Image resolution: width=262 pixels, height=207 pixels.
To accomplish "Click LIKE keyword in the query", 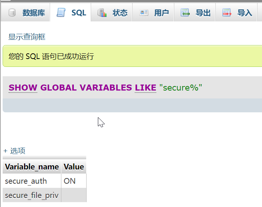I will [145, 88].
